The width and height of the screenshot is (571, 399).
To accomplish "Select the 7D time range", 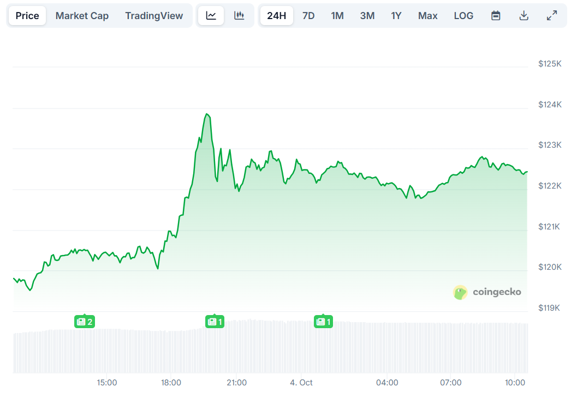I will click(308, 16).
